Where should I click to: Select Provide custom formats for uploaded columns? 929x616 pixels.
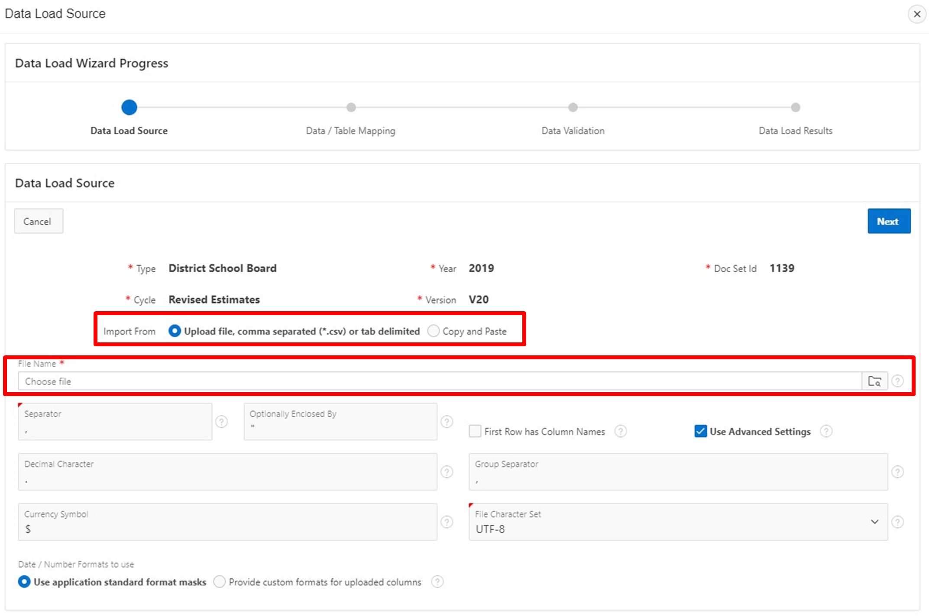pyautogui.click(x=220, y=582)
